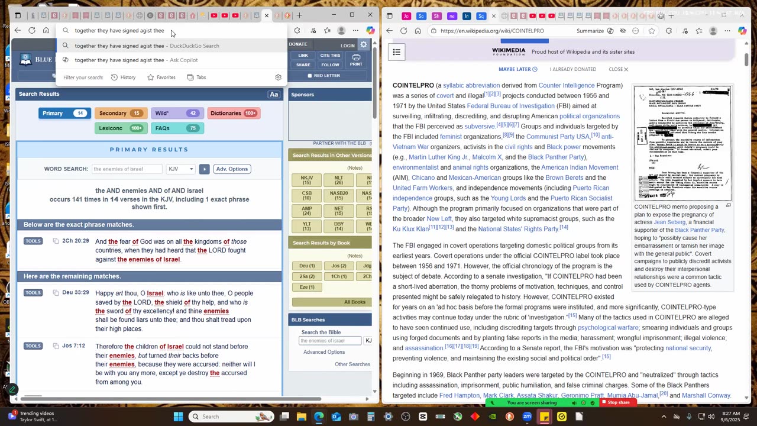This screenshot has height=426, width=757.
Task: Open Adv. Options for the word search
Action: click(x=232, y=169)
